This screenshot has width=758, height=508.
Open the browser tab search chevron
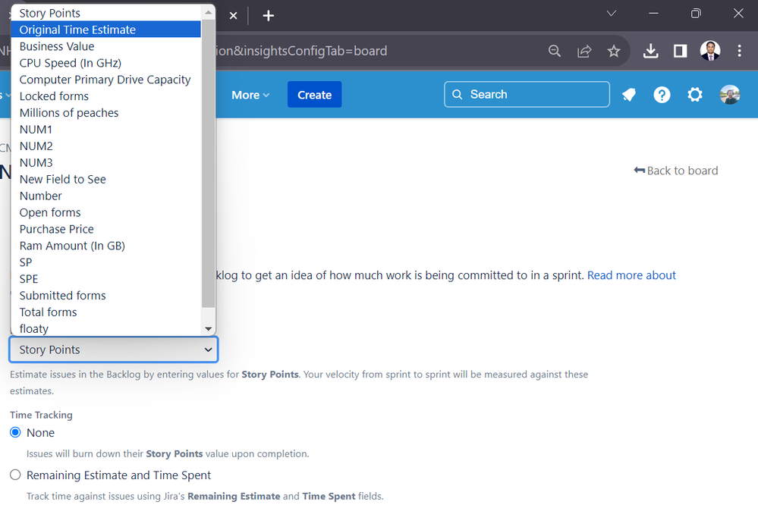click(611, 13)
